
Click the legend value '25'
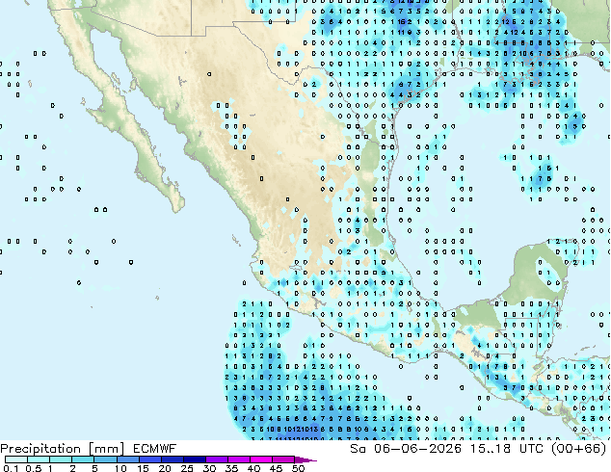187,468
